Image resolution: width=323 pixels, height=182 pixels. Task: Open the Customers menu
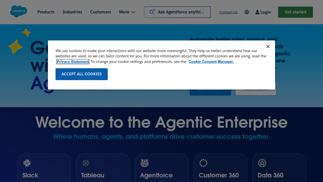click(100, 12)
